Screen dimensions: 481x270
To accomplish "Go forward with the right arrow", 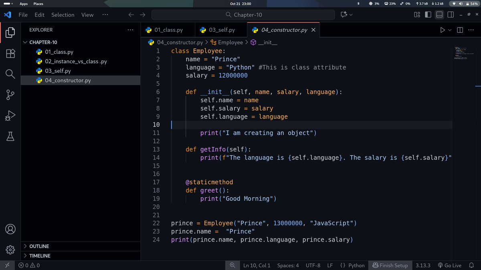I will tap(143, 15).
